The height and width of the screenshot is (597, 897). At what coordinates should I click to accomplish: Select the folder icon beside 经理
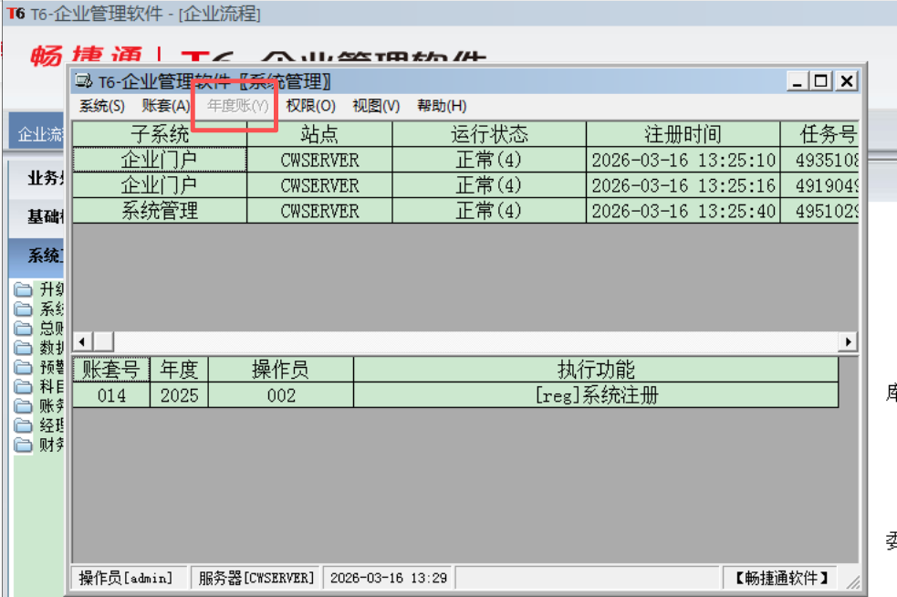(24, 426)
